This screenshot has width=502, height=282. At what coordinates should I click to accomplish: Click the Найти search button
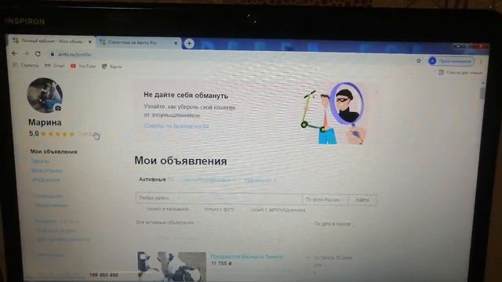(x=362, y=200)
